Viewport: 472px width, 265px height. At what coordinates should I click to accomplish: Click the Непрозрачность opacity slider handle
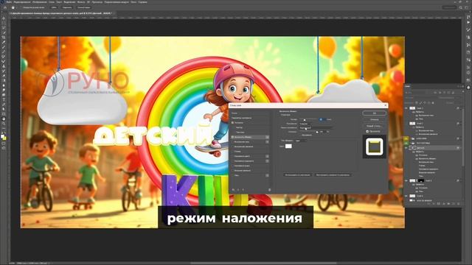click(x=316, y=132)
